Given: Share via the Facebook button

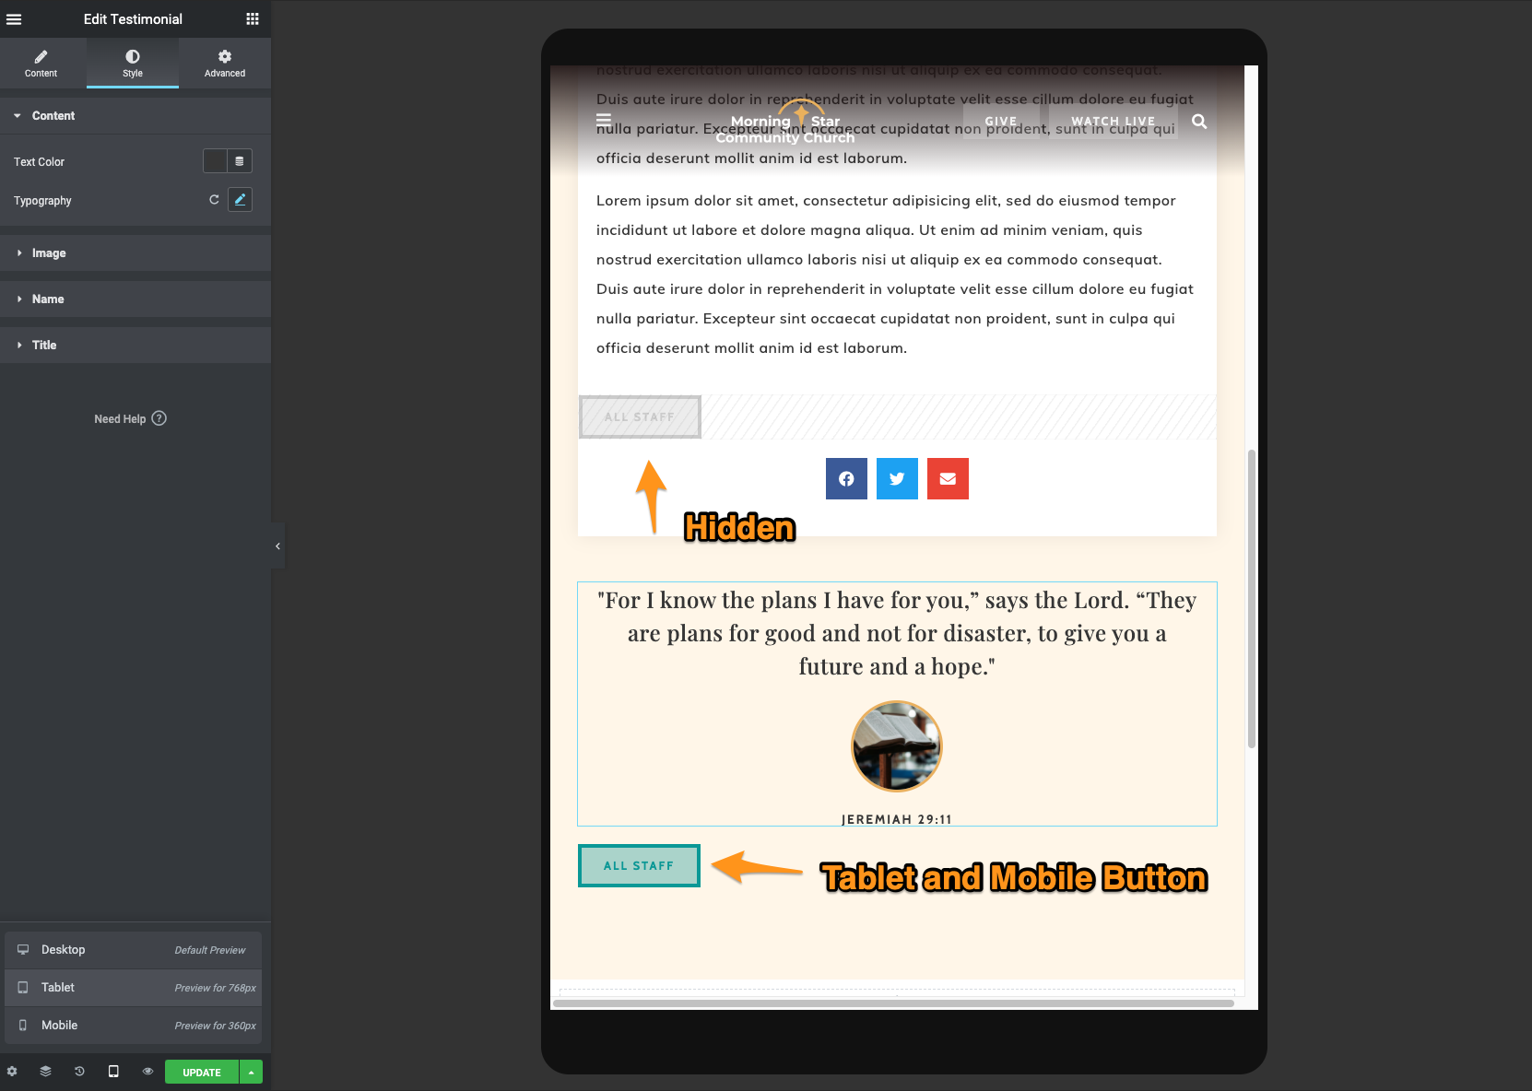Looking at the screenshot, I should pyautogui.click(x=846, y=479).
